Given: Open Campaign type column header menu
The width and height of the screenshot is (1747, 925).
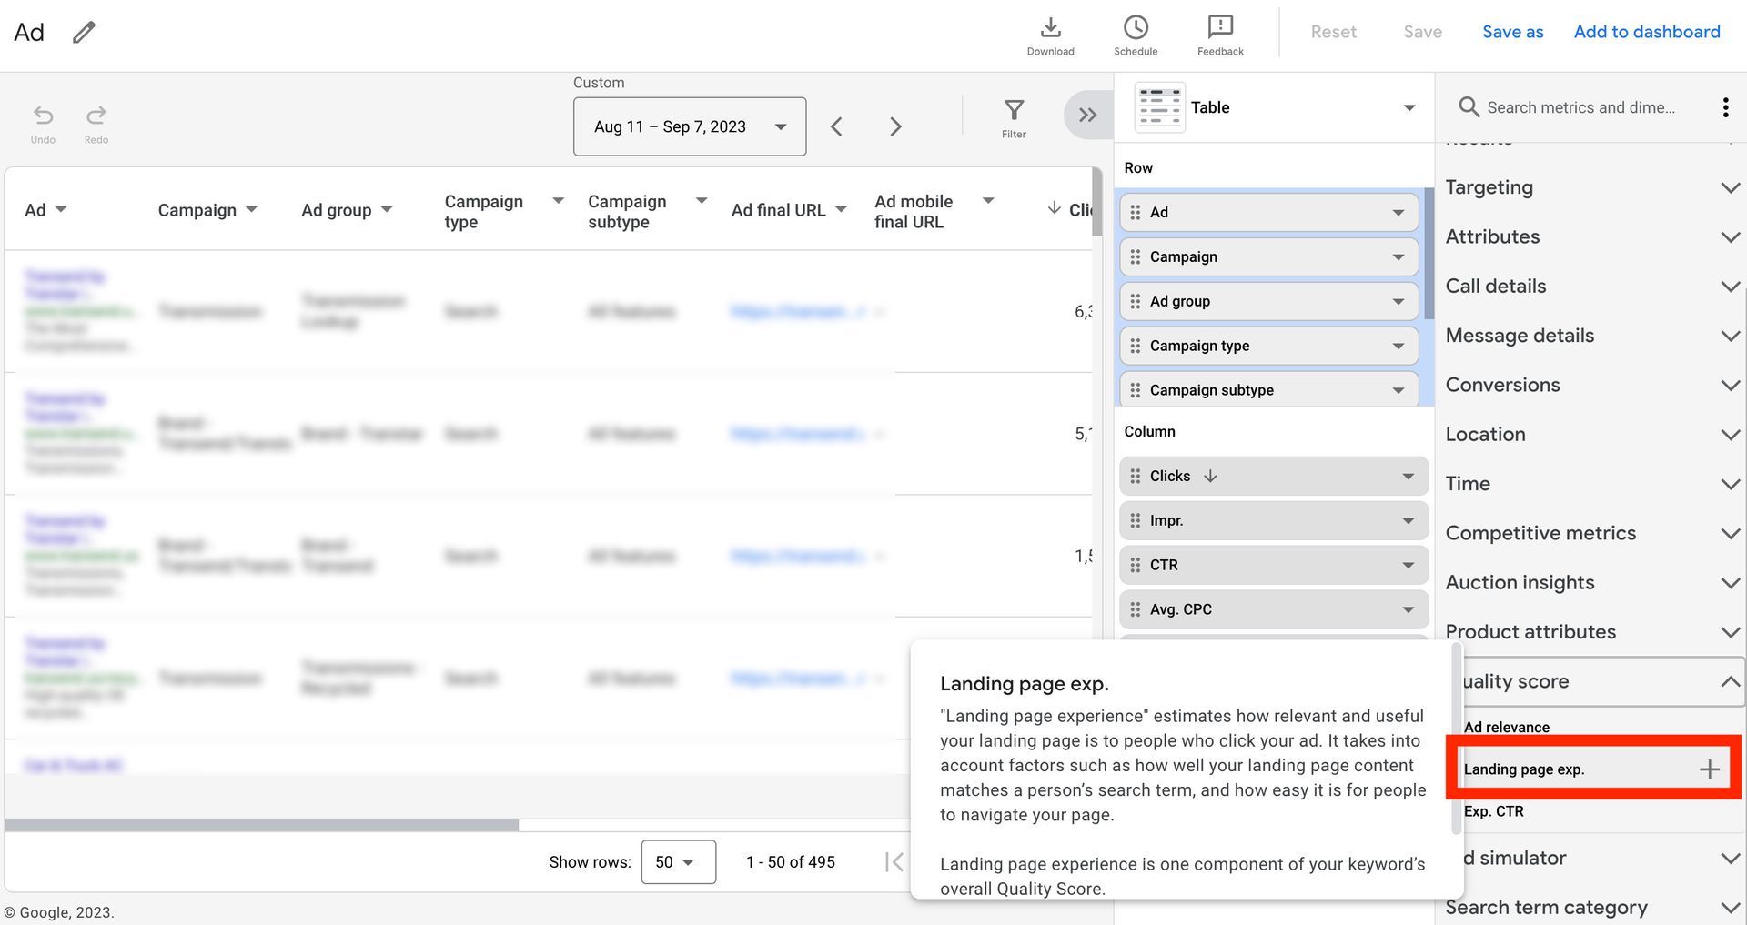Looking at the screenshot, I should [x=559, y=200].
